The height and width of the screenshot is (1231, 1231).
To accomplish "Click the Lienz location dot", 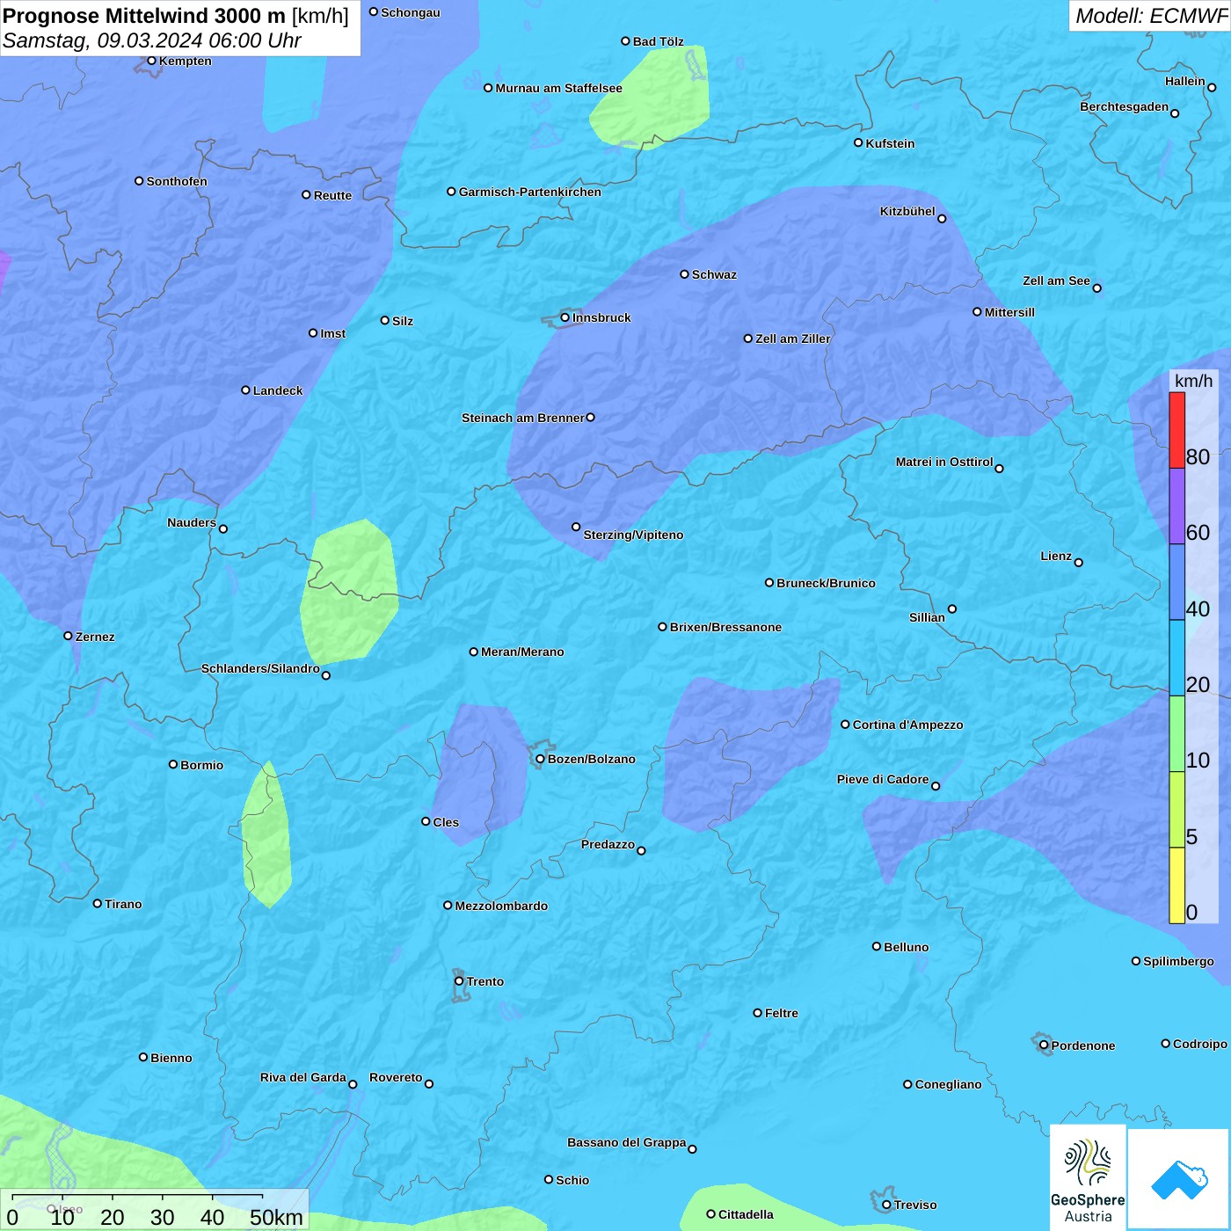I will click(x=1079, y=563).
